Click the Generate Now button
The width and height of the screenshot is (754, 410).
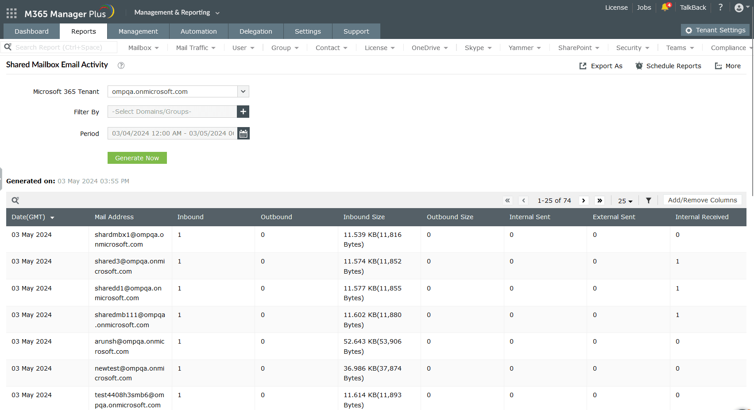coord(137,158)
